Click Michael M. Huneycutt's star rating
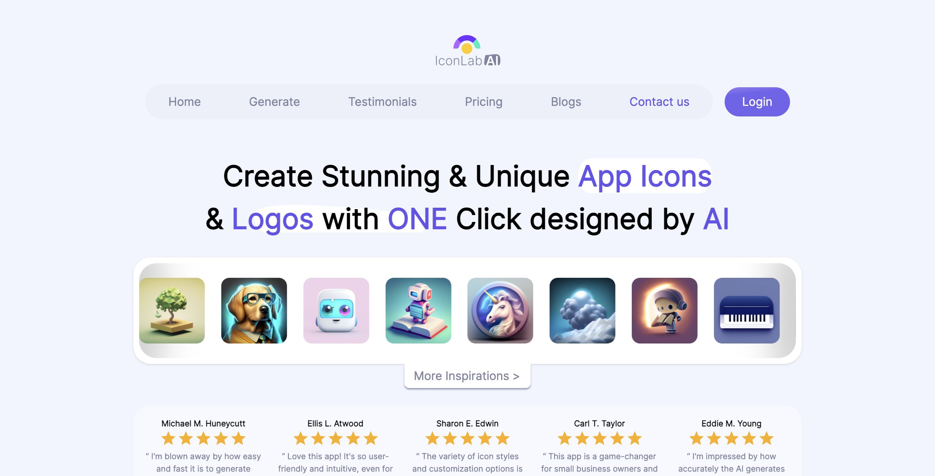Screen dimensions: 935x476 click(x=203, y=438)
